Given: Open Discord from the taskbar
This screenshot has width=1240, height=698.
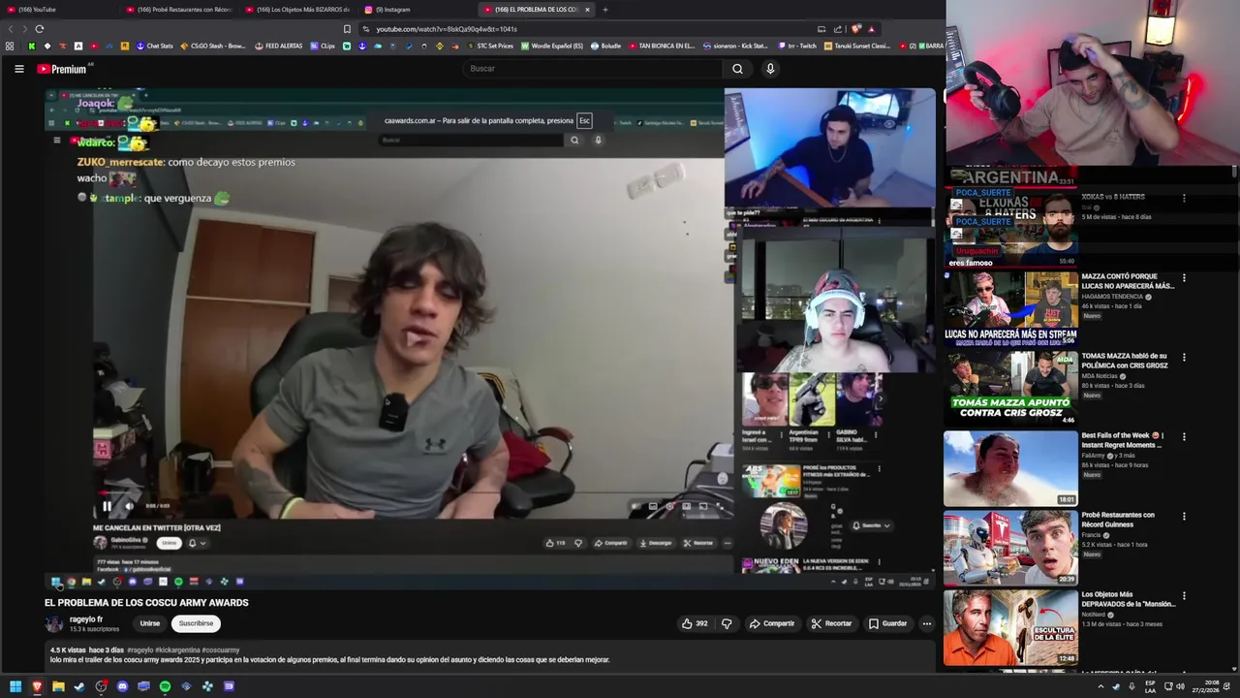Looking at the screenshot, I should click(x=122, y=686).
